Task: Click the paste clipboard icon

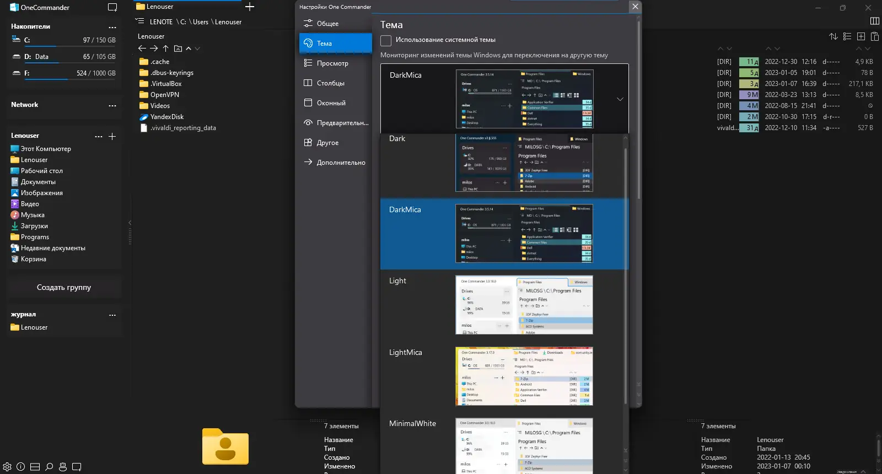Action: point(875,36)
